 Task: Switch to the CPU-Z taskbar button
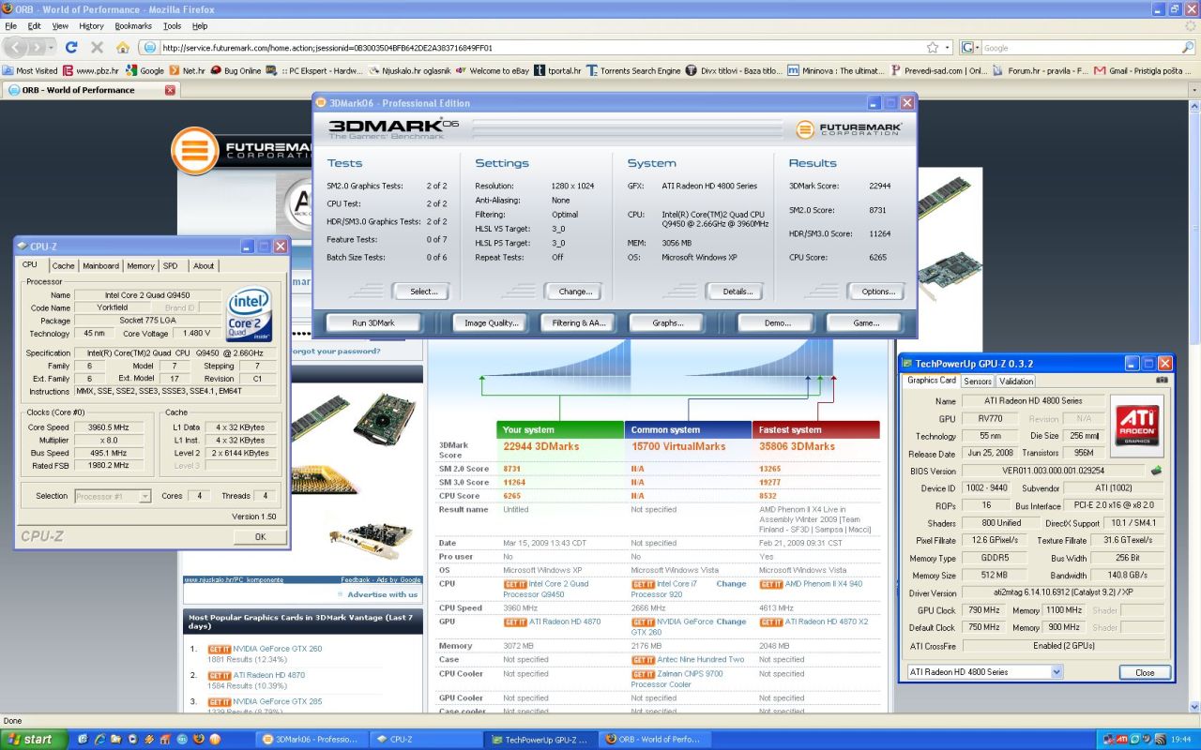point(425,739)
